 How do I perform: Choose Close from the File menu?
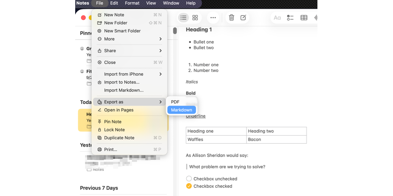[129, 62]
